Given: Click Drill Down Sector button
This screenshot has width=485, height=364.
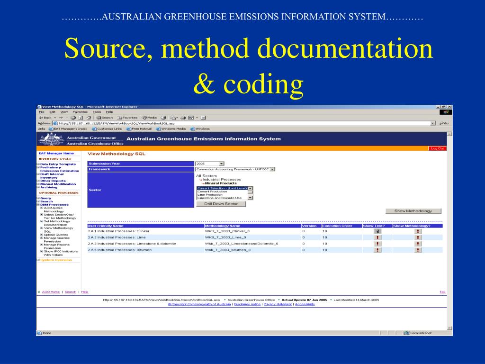Looking at the screenshot, I should (x=221, y=204).
